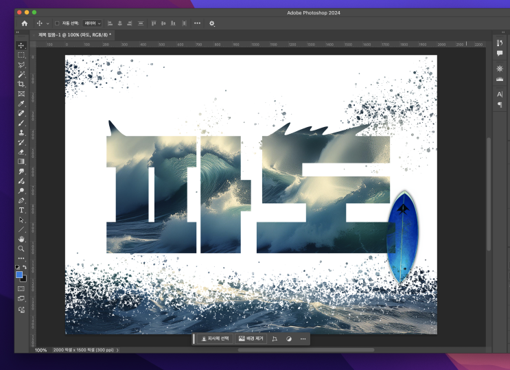Open the Paragraph panel icon
Image resolution: width=510 pixels, height=370 pixels.
coord(500,104)
